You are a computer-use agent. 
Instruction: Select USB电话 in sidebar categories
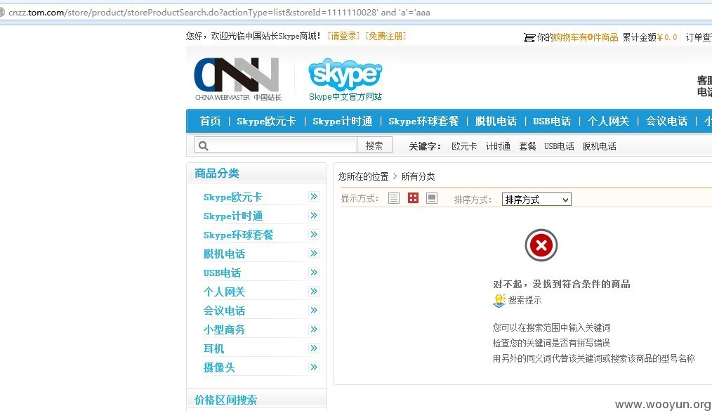point(222,273)
